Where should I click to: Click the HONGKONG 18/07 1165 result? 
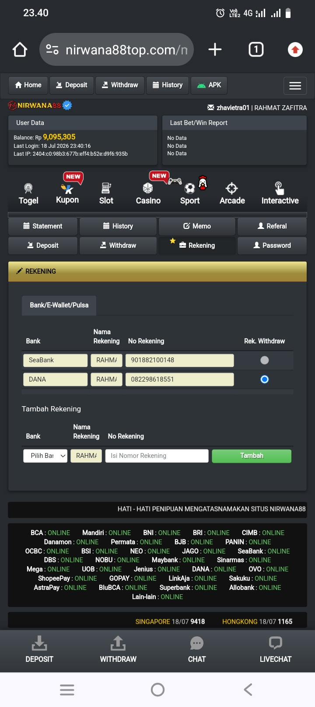[257, 621]
